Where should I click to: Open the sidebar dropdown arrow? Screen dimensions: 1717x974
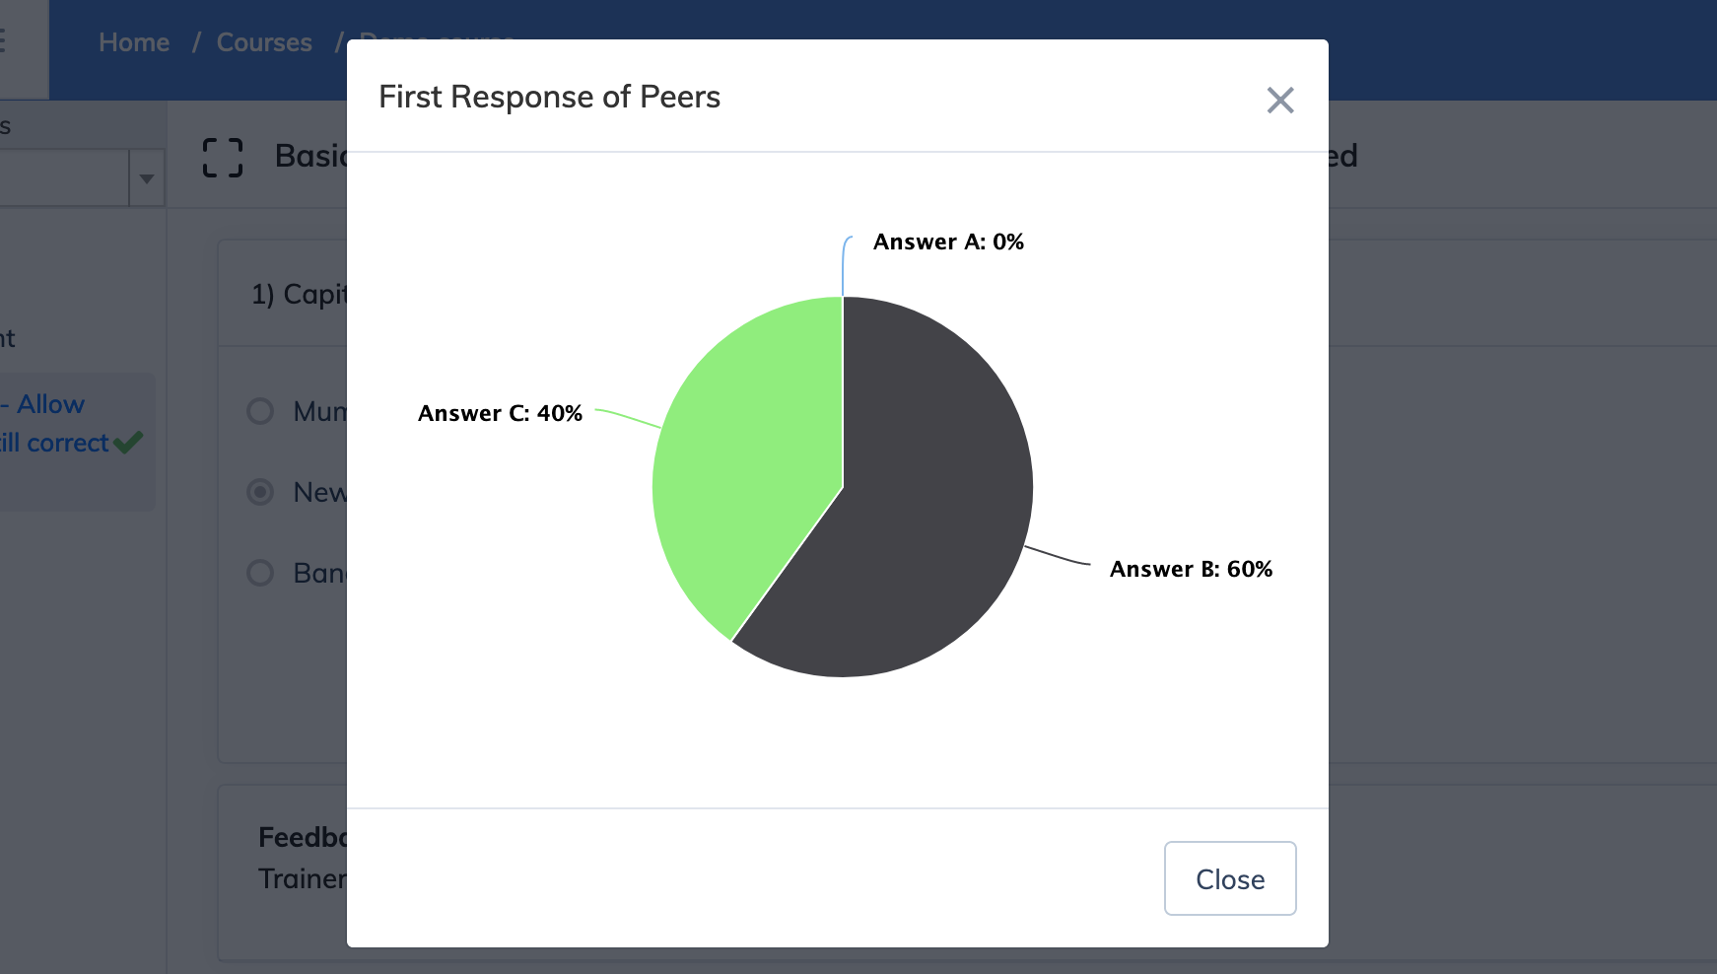click(x=147, y=178)
